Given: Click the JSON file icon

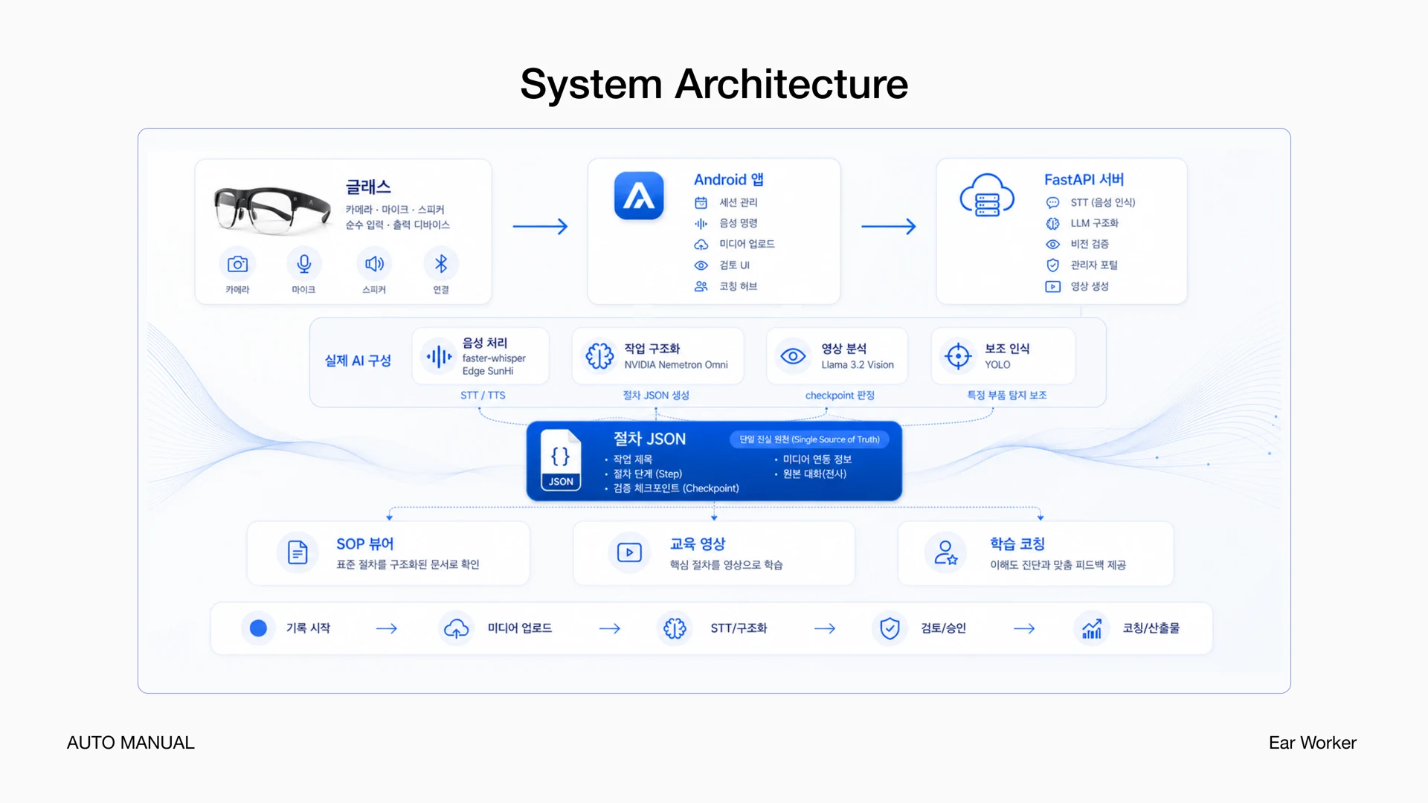Looking at the screenshot, I should 561,460.
